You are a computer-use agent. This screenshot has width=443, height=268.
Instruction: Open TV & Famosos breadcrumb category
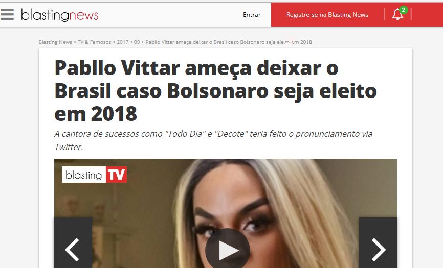(x=94, y=42)
